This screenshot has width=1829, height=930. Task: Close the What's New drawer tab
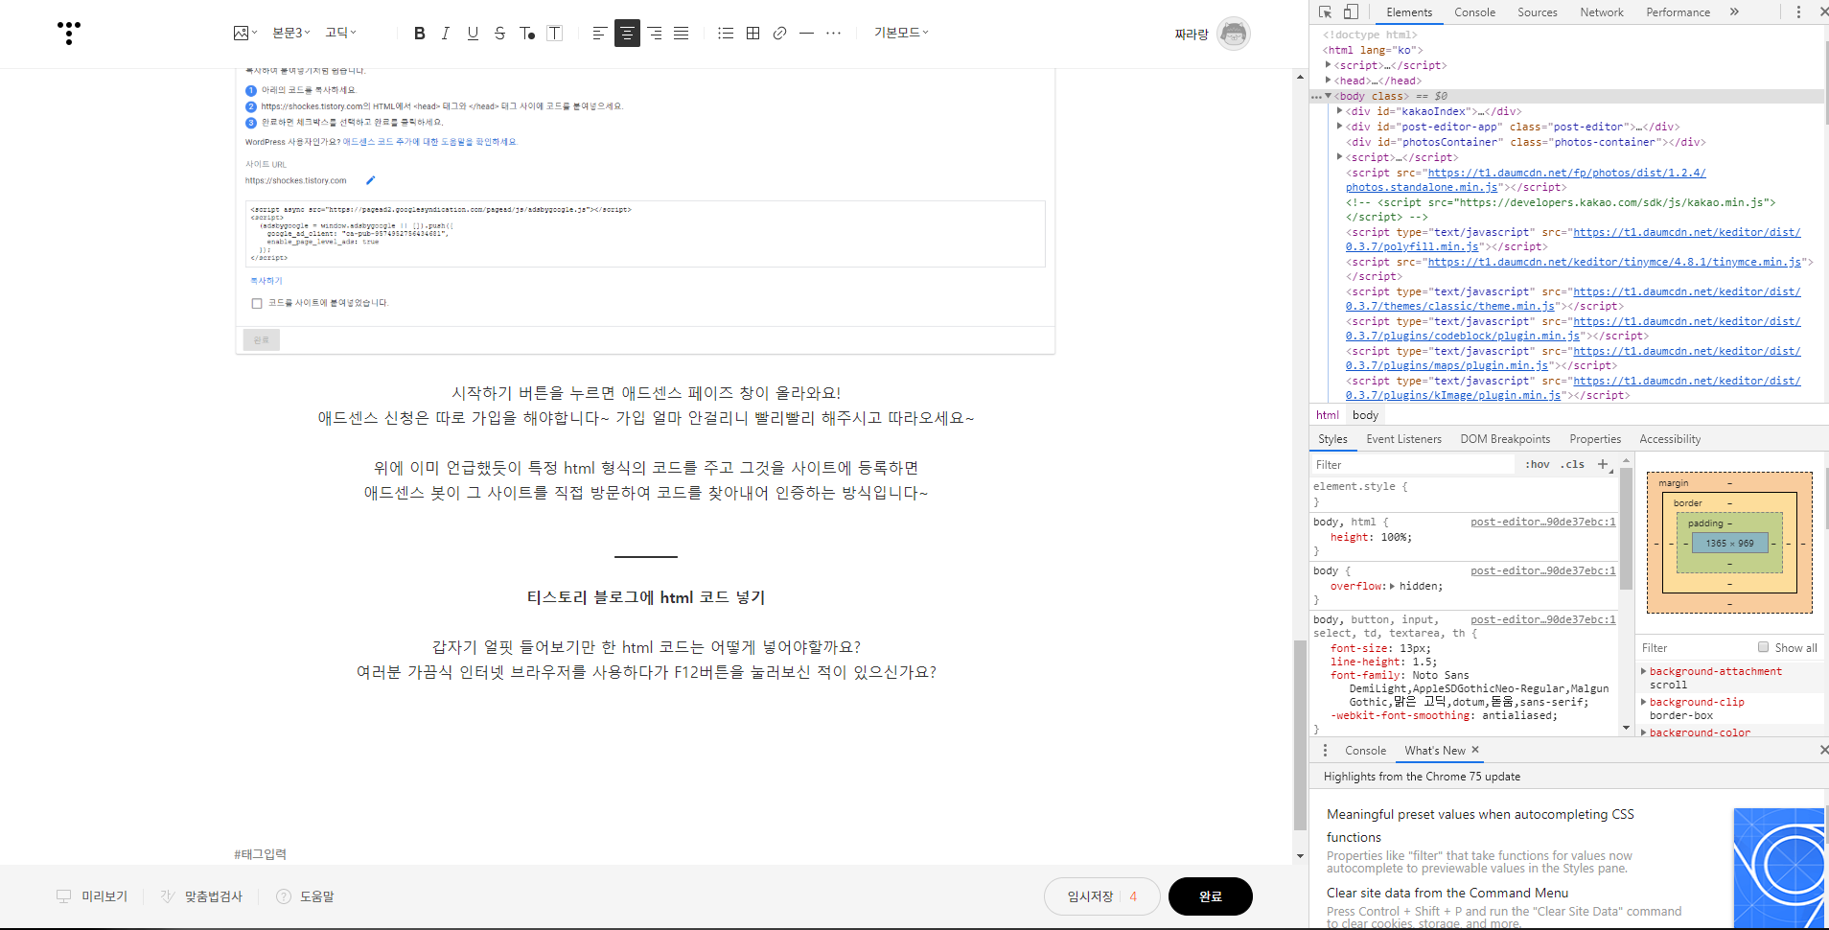[x=1475, y=750]
